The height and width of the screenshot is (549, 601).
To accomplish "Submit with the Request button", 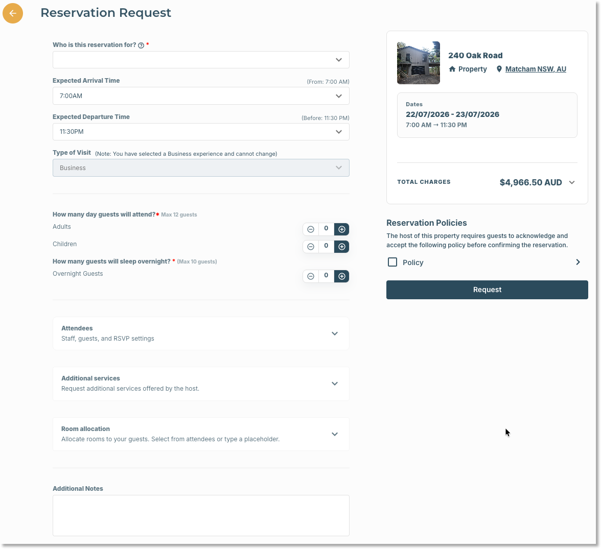I will tap(487, 290).
